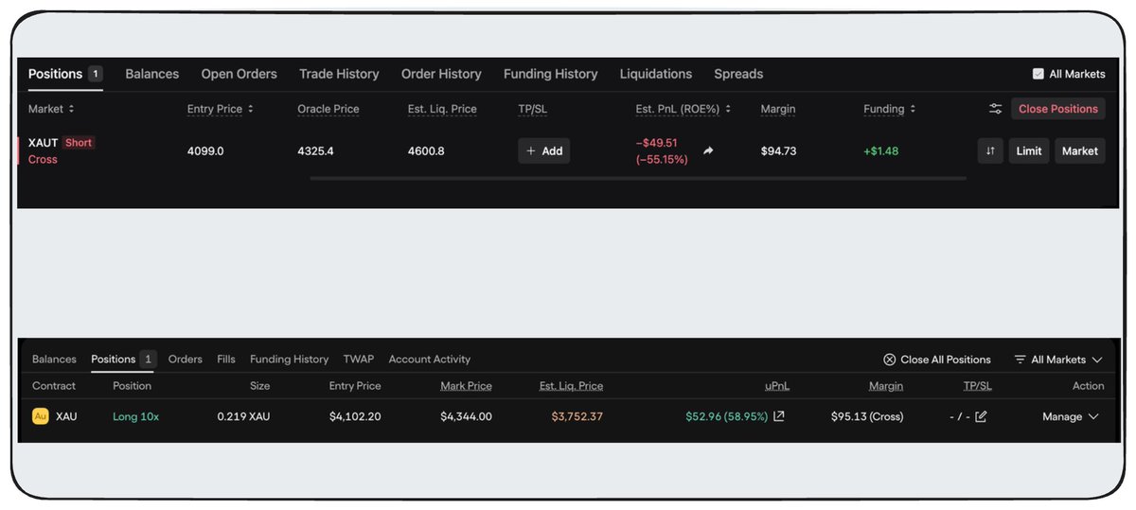Select the lower panel Positions tab
Screen dimensions: 1136x510
click(x=123, y=360)
